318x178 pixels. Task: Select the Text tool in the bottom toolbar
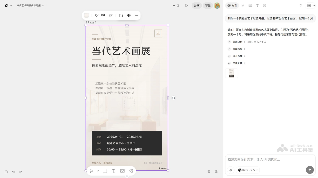[114, 171]
